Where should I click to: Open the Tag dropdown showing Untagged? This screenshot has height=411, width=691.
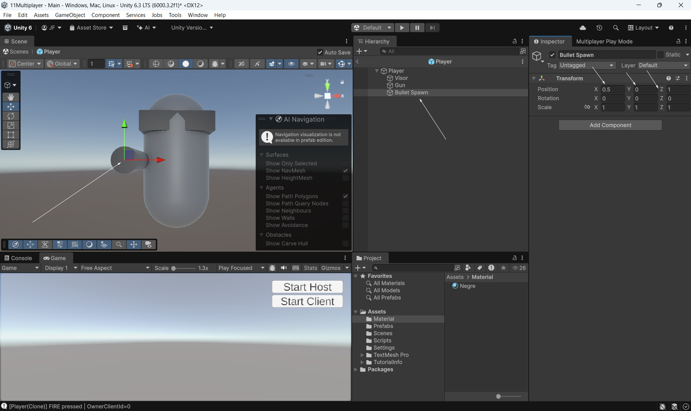point(586,65)
